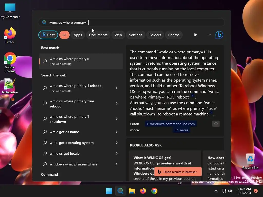Open the Recycle Bin desktop icon
Viewport: 263px width, 197px height.
(x=250, y=162)
